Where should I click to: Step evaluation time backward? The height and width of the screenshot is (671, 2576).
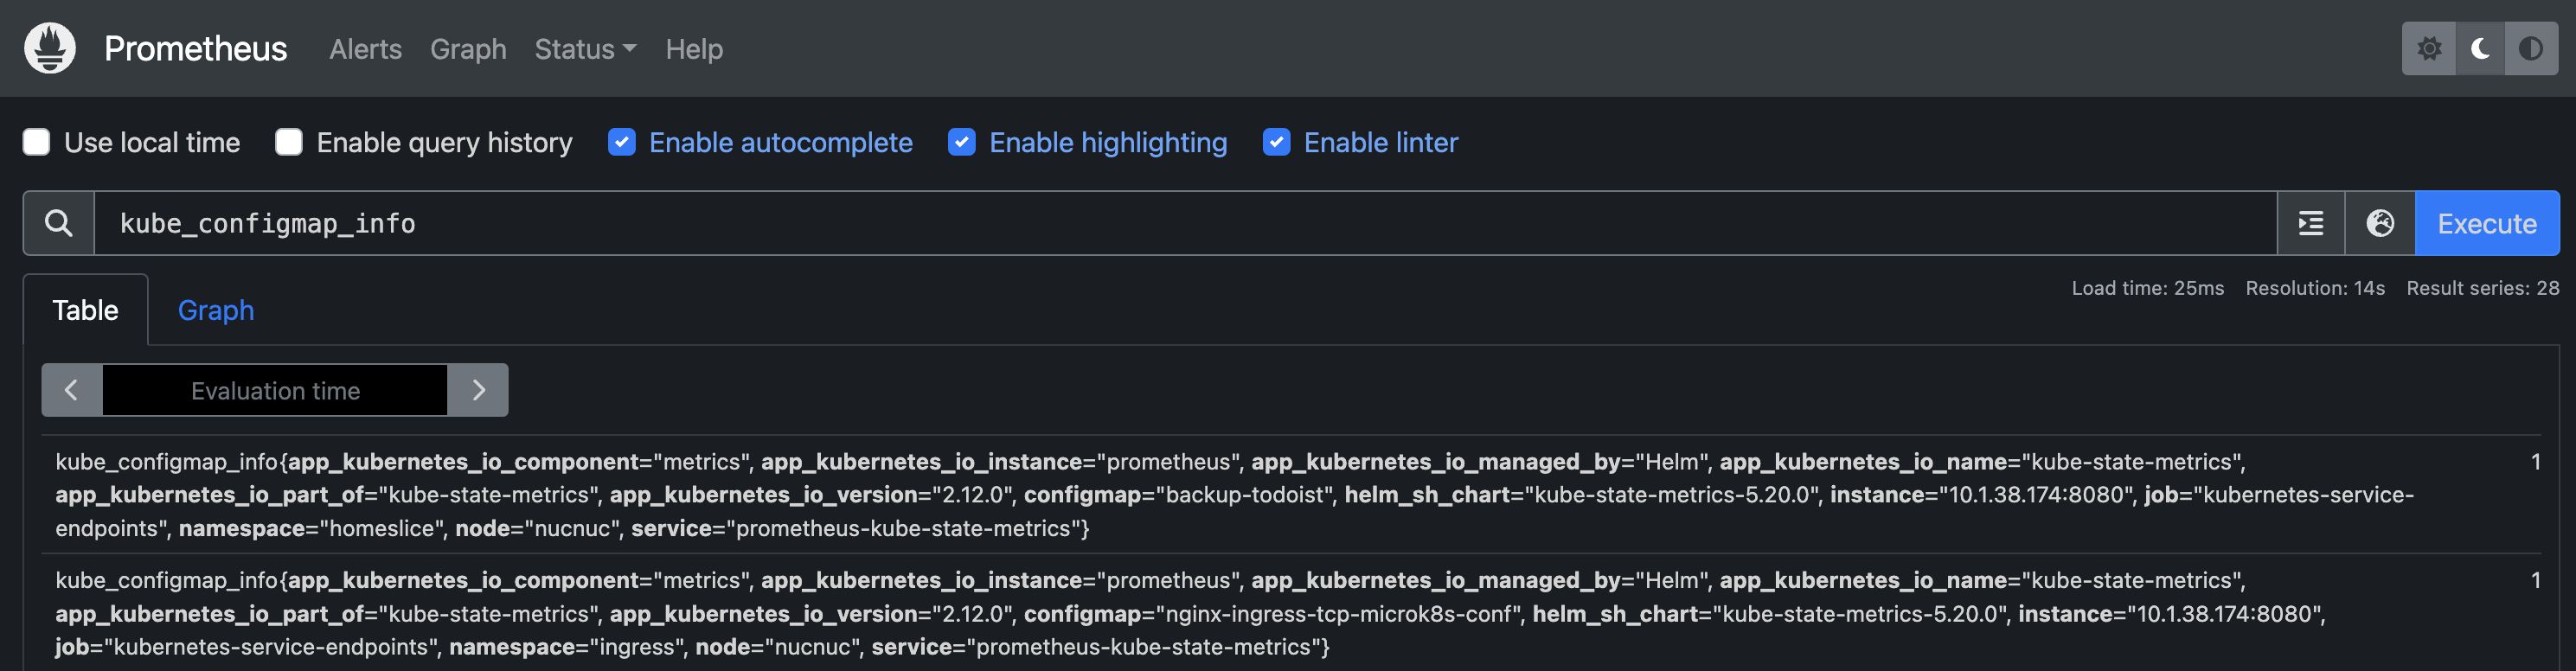(71, 390)
